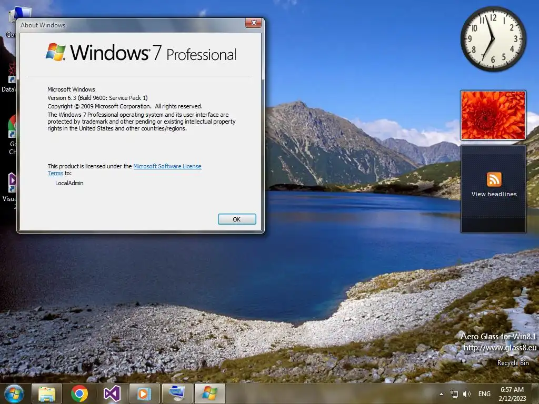
Task: Open Visual Studio from the taskbar
Action: pyautogui.click(x=112, y=393)
